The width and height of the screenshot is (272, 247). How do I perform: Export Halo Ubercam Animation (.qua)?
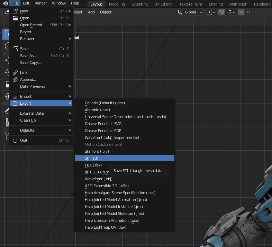(x=125, y=220)
